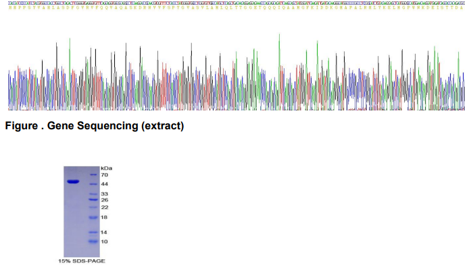Select the 22 kDa marker label
The width and height of the screenshot is (471, 268).
[105, 207]
